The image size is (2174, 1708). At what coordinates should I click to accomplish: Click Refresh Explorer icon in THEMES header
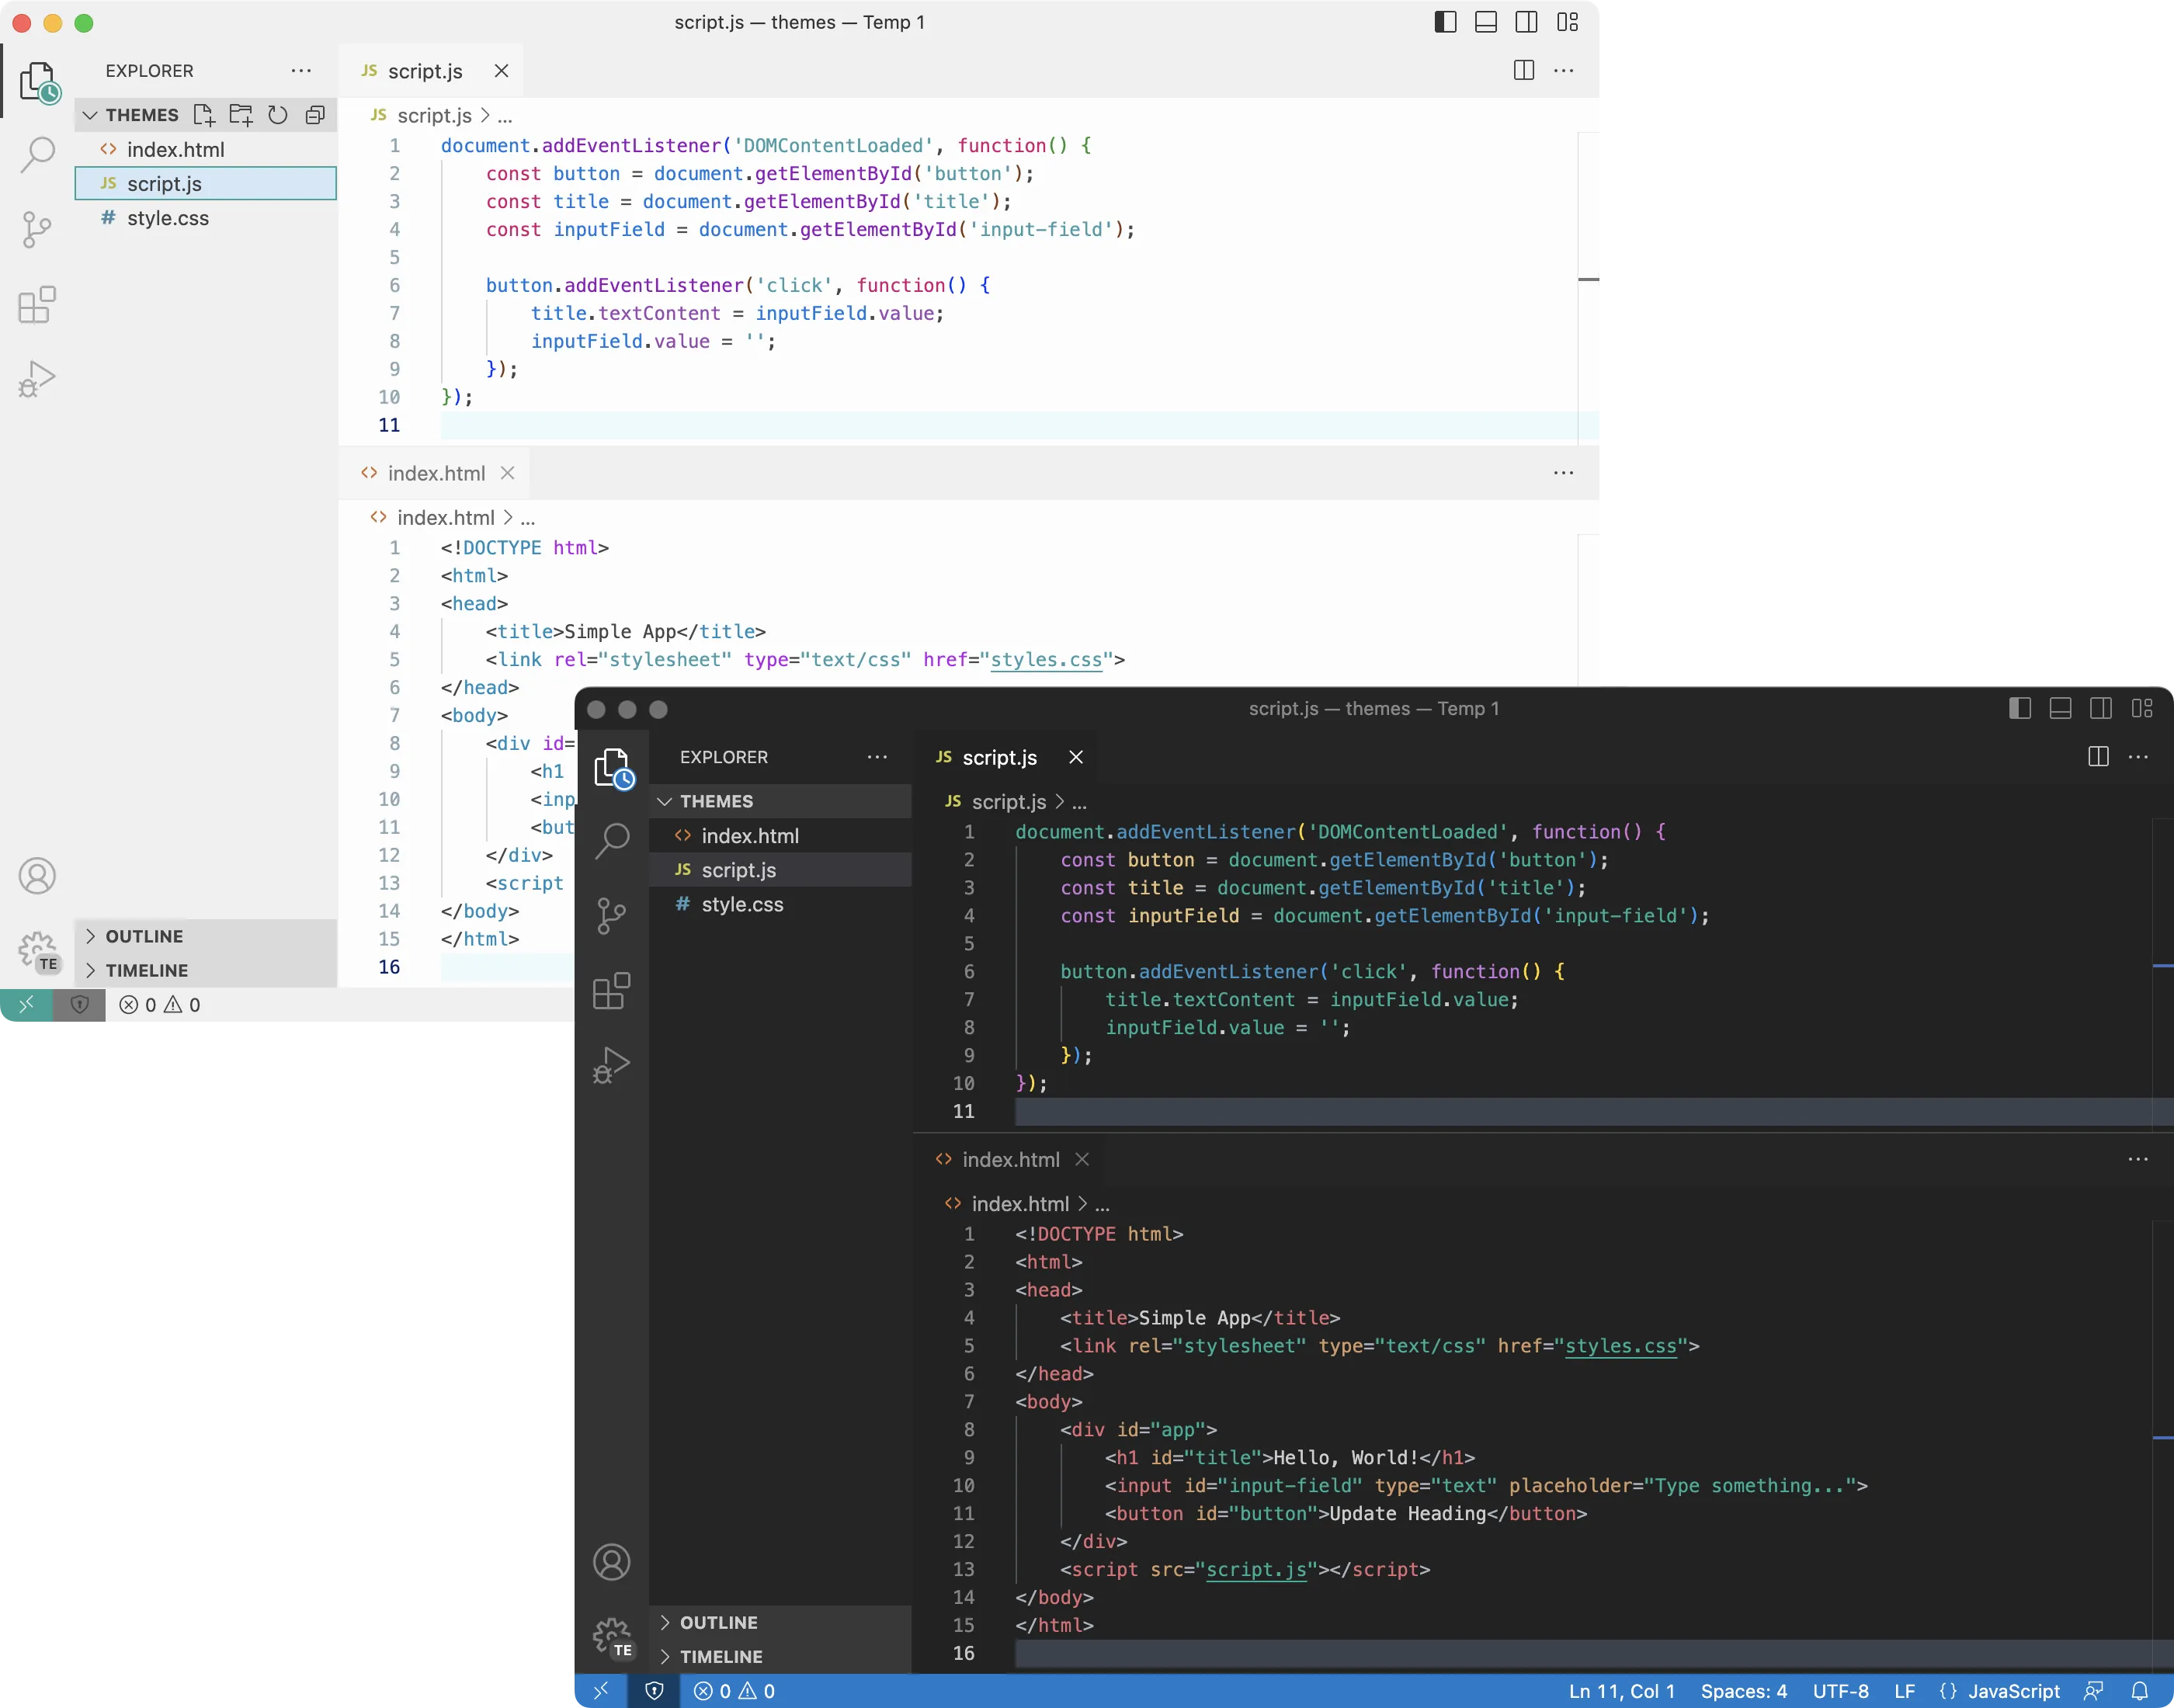click(278, 115)
